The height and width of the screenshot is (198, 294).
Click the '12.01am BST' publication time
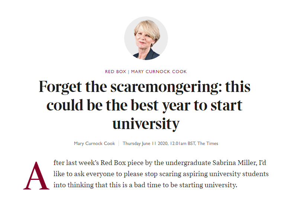(x=183, y=143)
